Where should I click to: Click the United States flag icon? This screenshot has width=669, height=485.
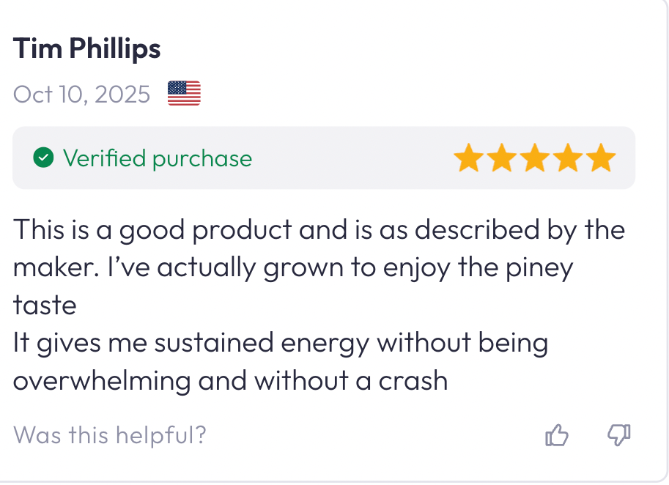184,94
